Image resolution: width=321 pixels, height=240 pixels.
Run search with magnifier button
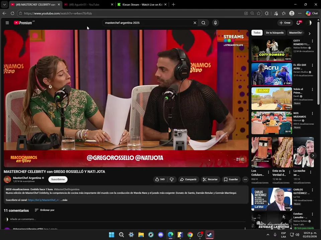(203, 23)
